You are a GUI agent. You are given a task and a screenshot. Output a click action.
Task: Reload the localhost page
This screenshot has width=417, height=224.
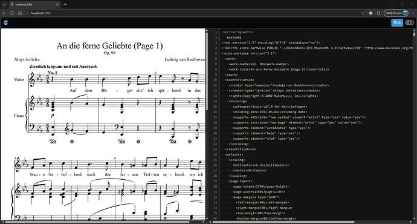12,13
